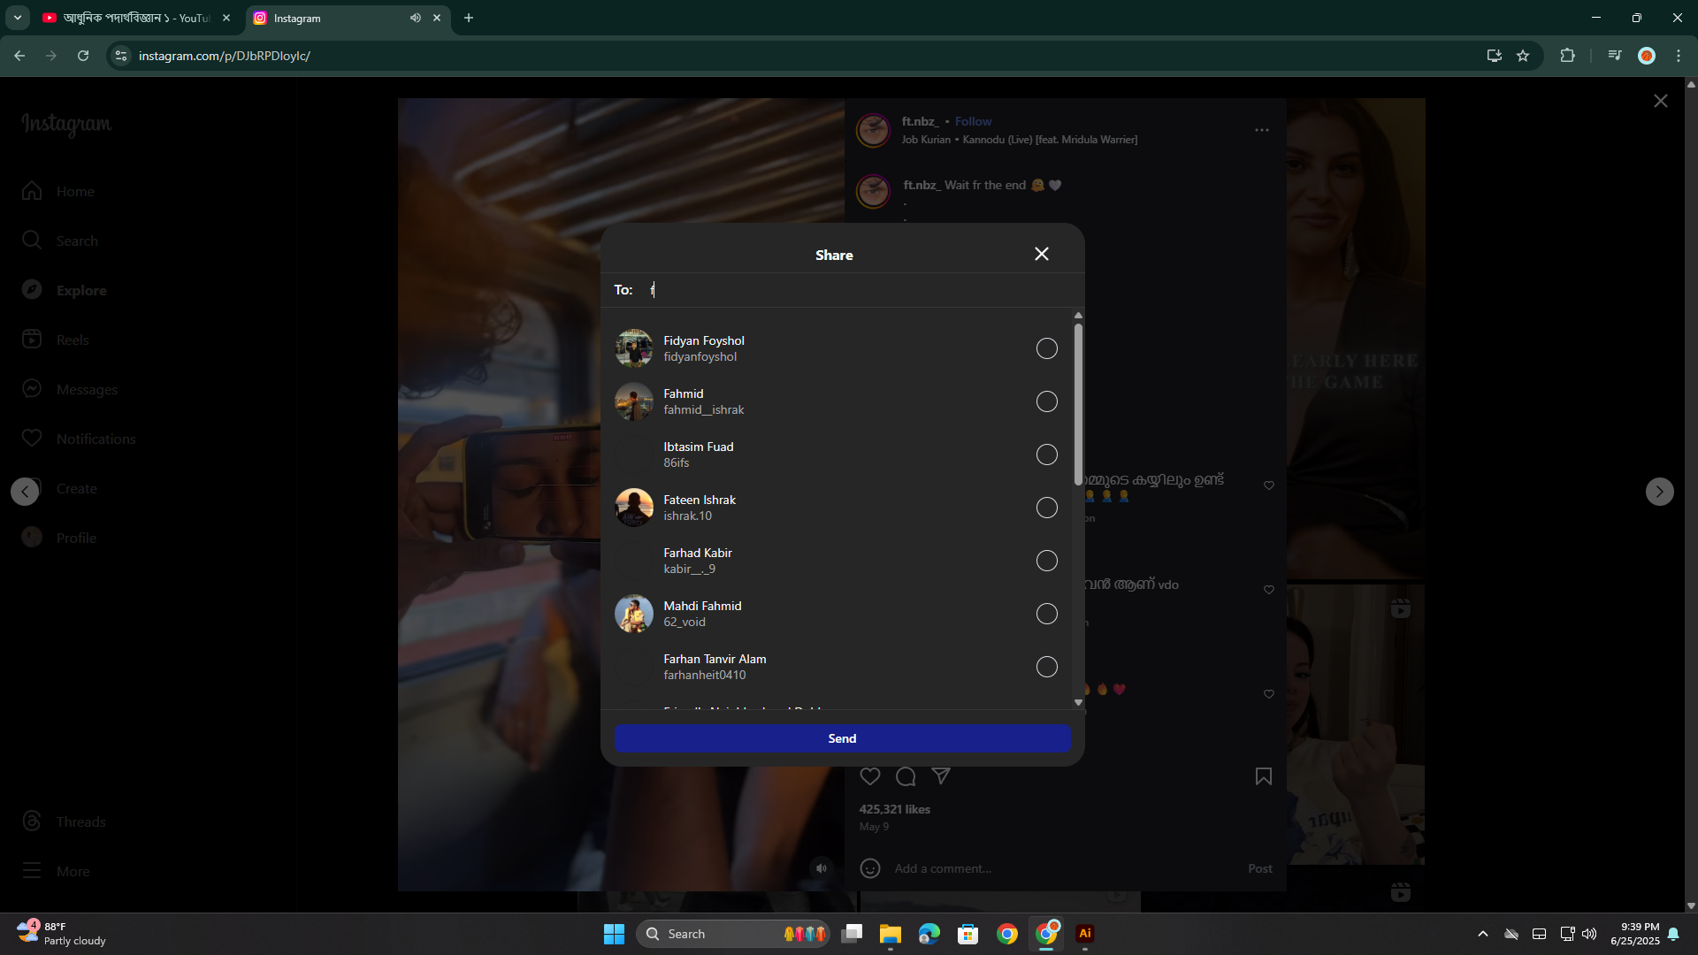Go to next post arrow
This screenshot has width=1698, height=955.
pyautogui.click(x=1659, y=492)
